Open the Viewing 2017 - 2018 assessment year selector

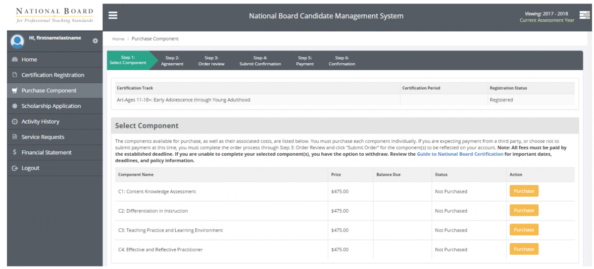pos(547,17)
